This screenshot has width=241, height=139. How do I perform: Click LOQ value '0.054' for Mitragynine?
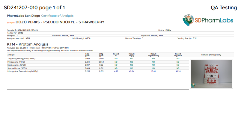101,62
